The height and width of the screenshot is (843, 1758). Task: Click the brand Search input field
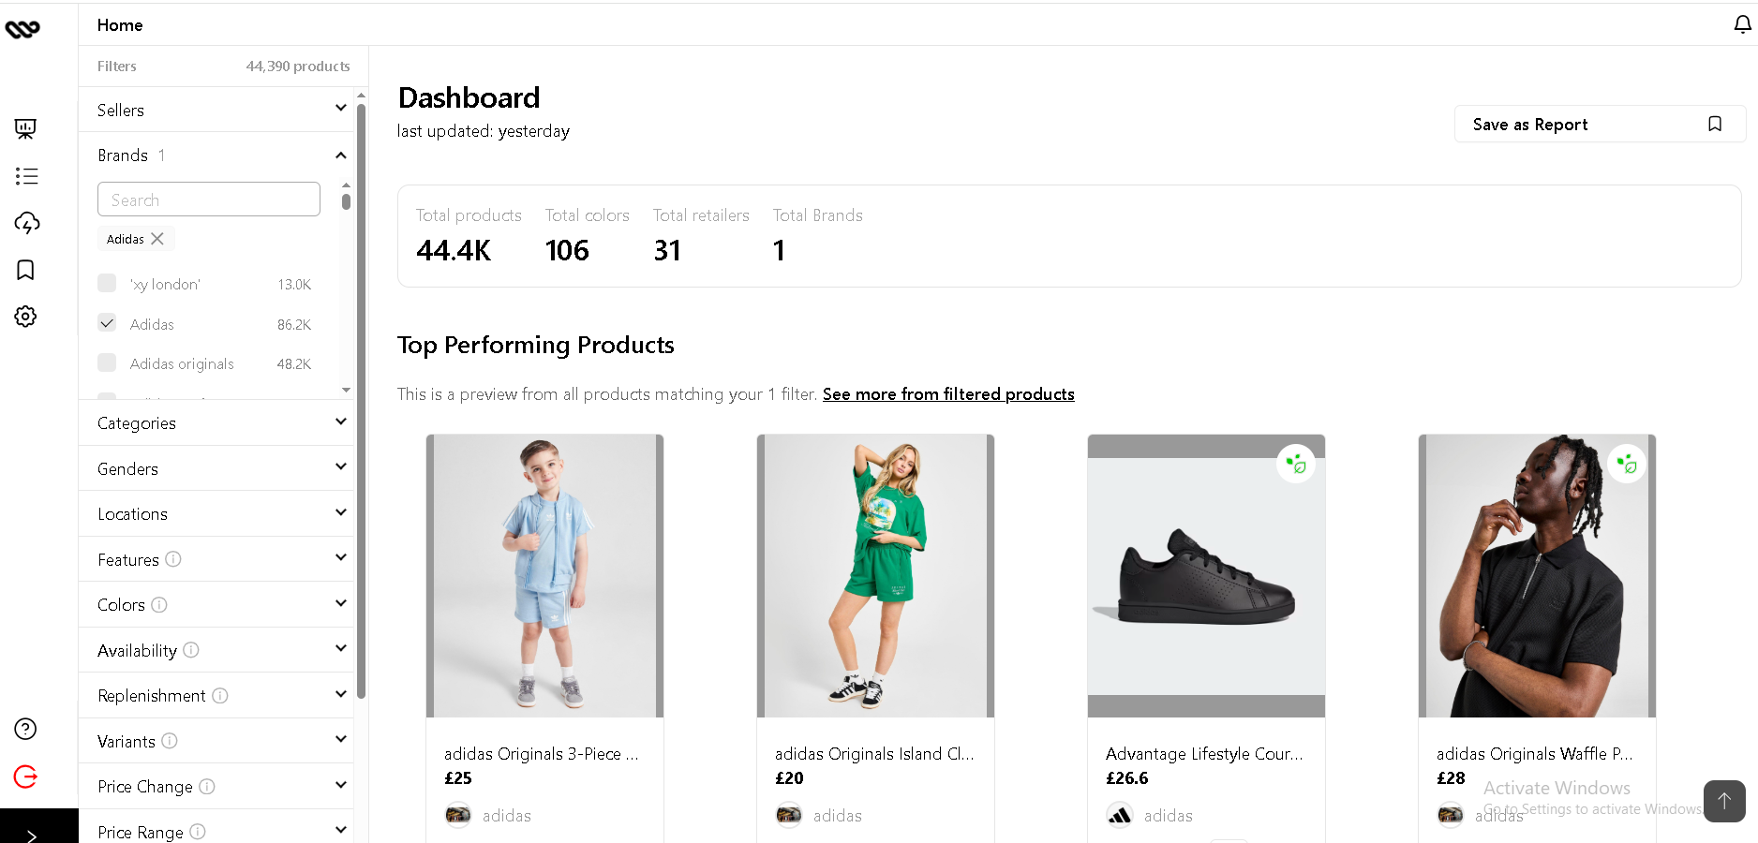coord(209,200)
